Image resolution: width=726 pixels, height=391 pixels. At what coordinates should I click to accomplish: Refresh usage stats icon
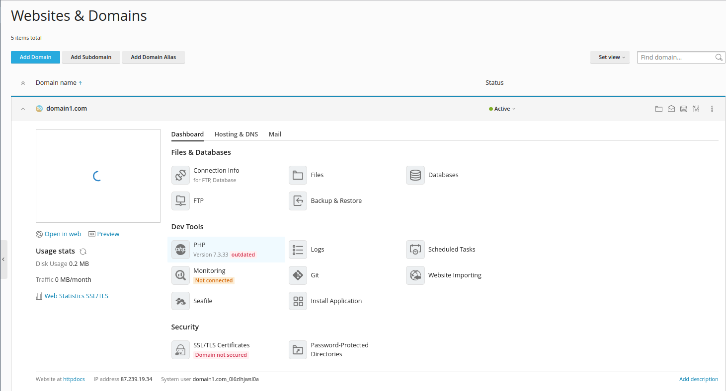[83, 252]
